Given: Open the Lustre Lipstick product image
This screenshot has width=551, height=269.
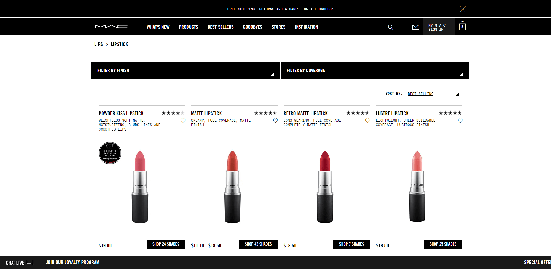Looking at the screenshot, I should click(x=417, y=187).
